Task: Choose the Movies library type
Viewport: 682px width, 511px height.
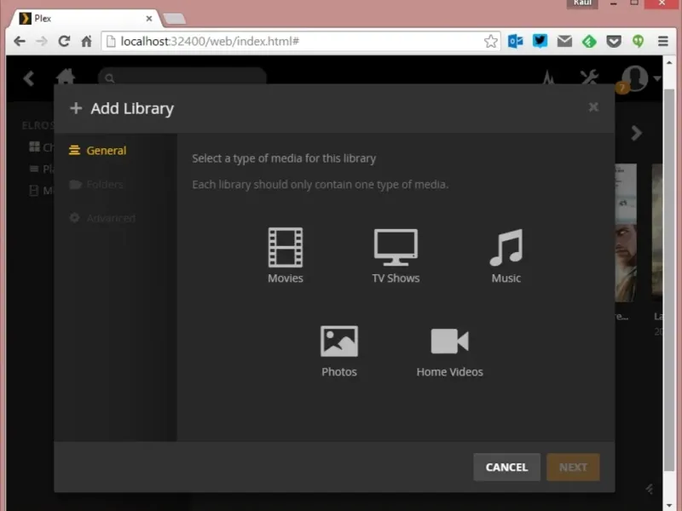Action: click(286, 255)
